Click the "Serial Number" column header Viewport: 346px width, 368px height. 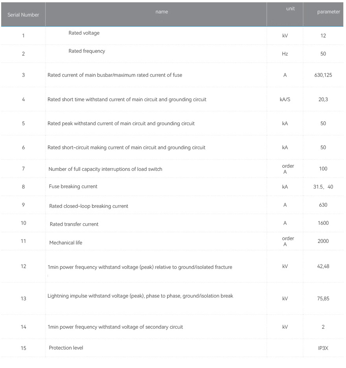[23, 15]
